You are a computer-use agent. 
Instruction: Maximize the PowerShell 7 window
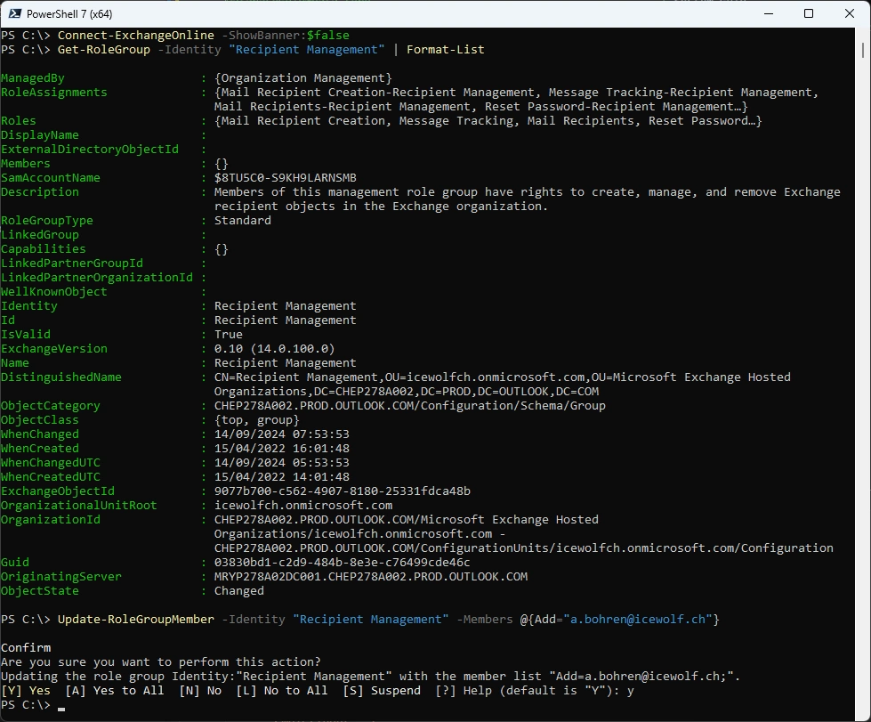point(808,13)
